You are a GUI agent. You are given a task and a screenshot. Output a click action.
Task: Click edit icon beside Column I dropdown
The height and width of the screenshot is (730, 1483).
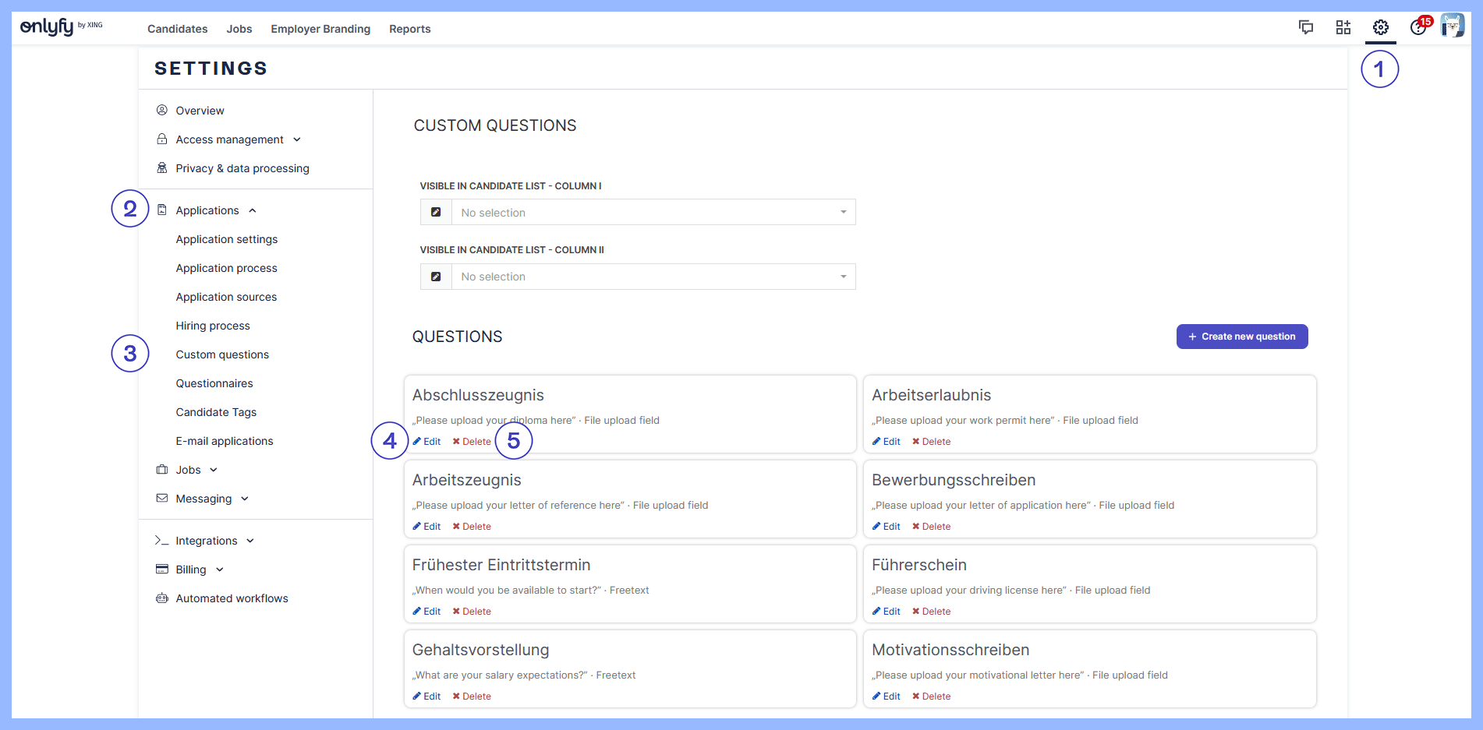(x=436, y=213)
